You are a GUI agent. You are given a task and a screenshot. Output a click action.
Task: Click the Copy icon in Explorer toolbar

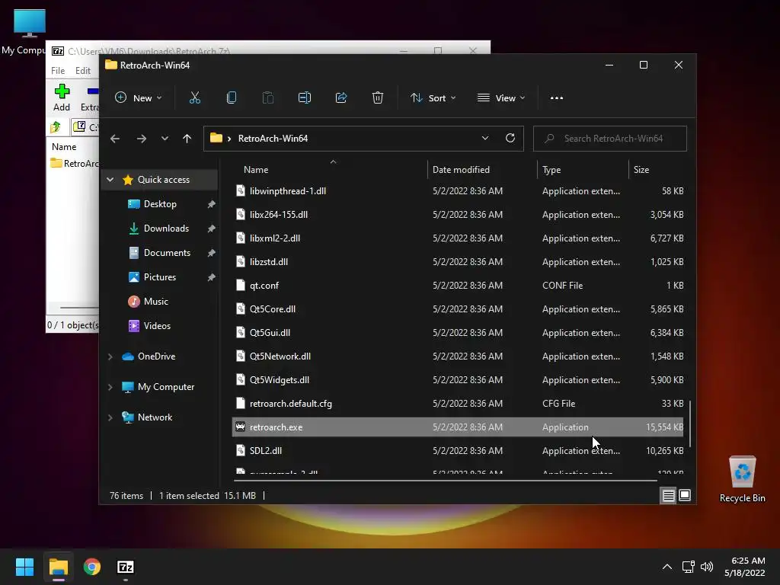[232, 98]
